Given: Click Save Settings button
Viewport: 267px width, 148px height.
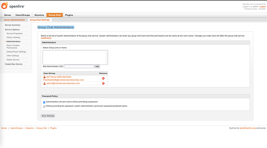Looking at the screenshot, I should (x=48, y=116).
